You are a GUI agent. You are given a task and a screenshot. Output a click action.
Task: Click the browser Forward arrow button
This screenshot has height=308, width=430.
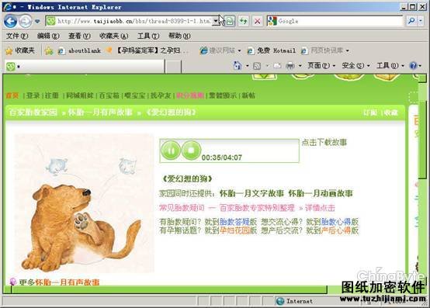point(26,22)
